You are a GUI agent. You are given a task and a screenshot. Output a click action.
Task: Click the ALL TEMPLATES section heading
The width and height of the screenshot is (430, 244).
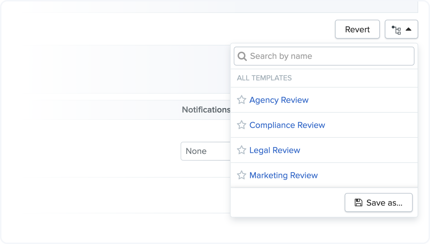pos(264,78)
